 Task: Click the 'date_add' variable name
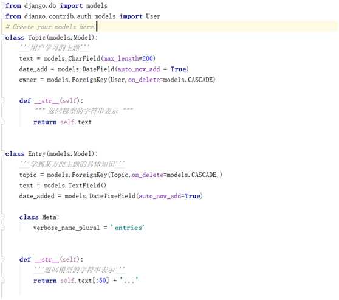[33, 69]
